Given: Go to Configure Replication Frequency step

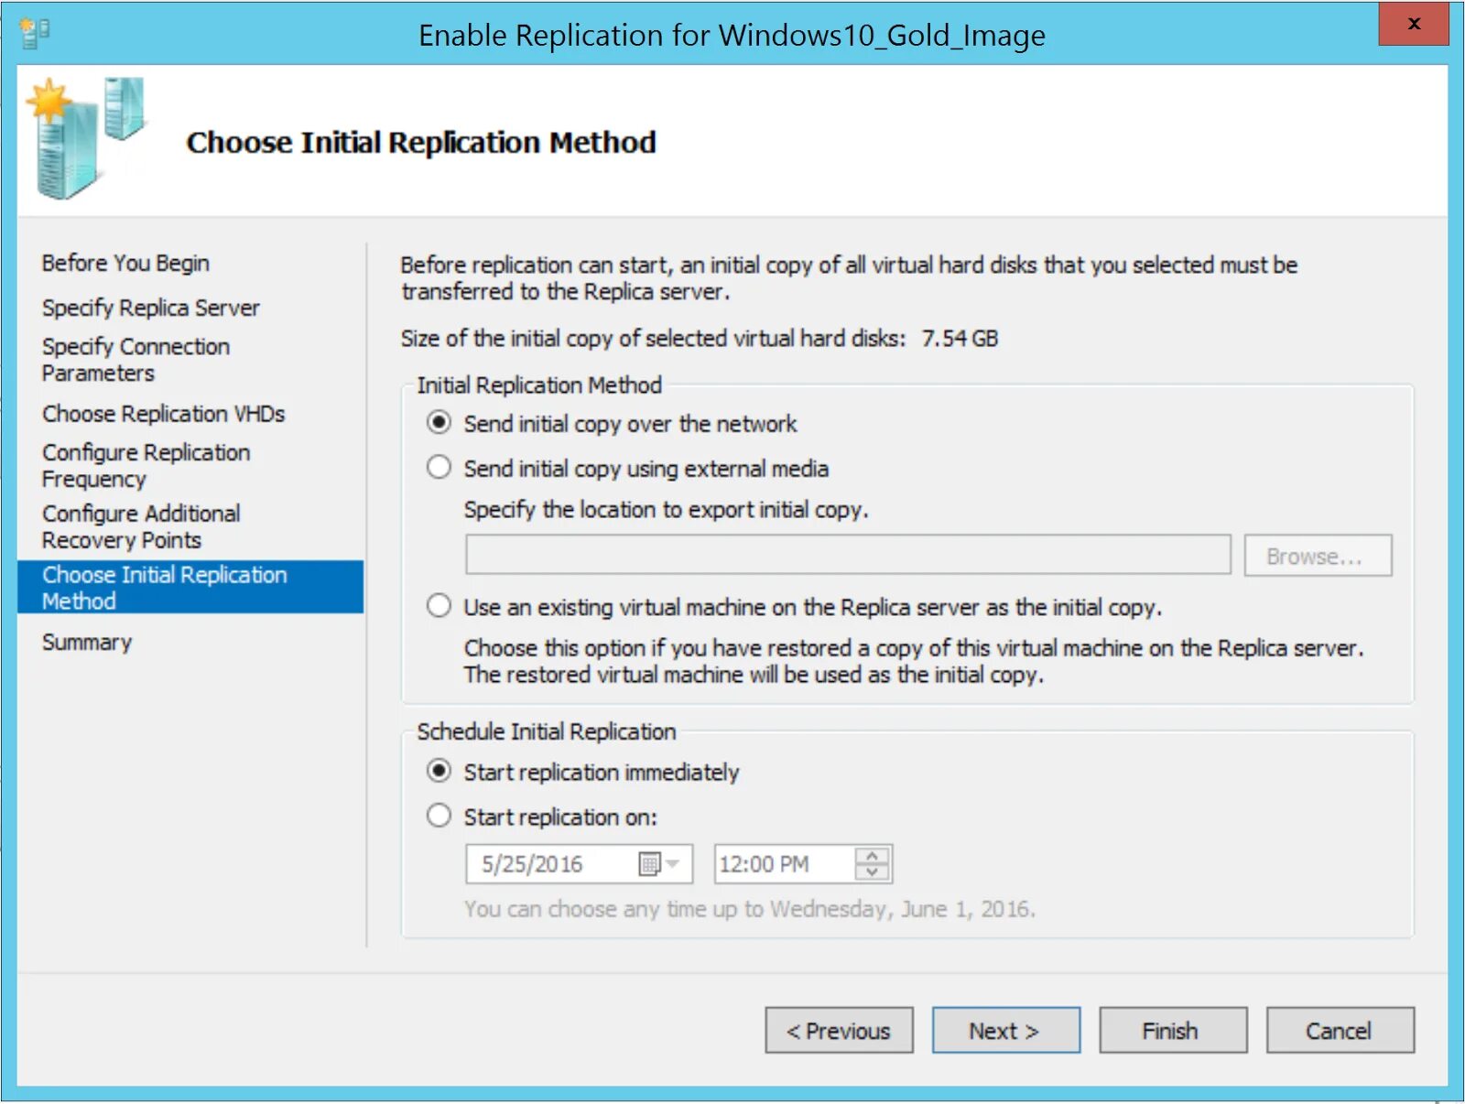Looking at the screenshot, I should click(146, 466).
